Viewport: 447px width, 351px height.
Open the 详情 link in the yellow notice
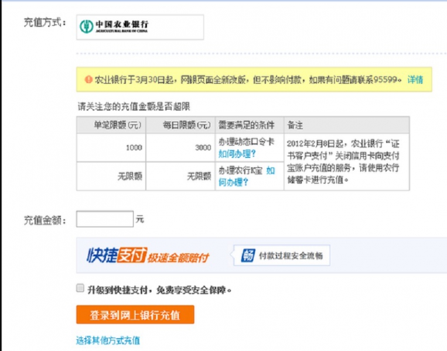coord(415,80)
